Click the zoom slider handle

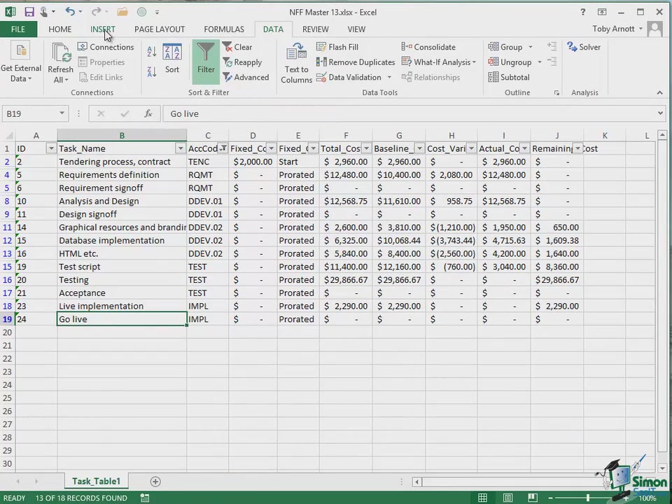pos(588,498)
